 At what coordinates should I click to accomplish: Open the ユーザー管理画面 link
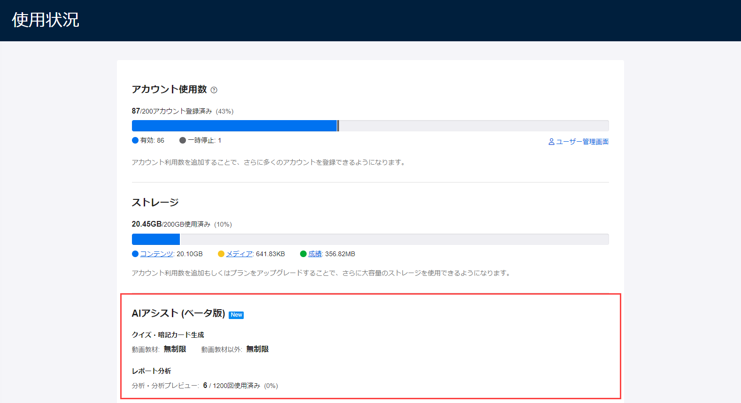tap(582, 142)
